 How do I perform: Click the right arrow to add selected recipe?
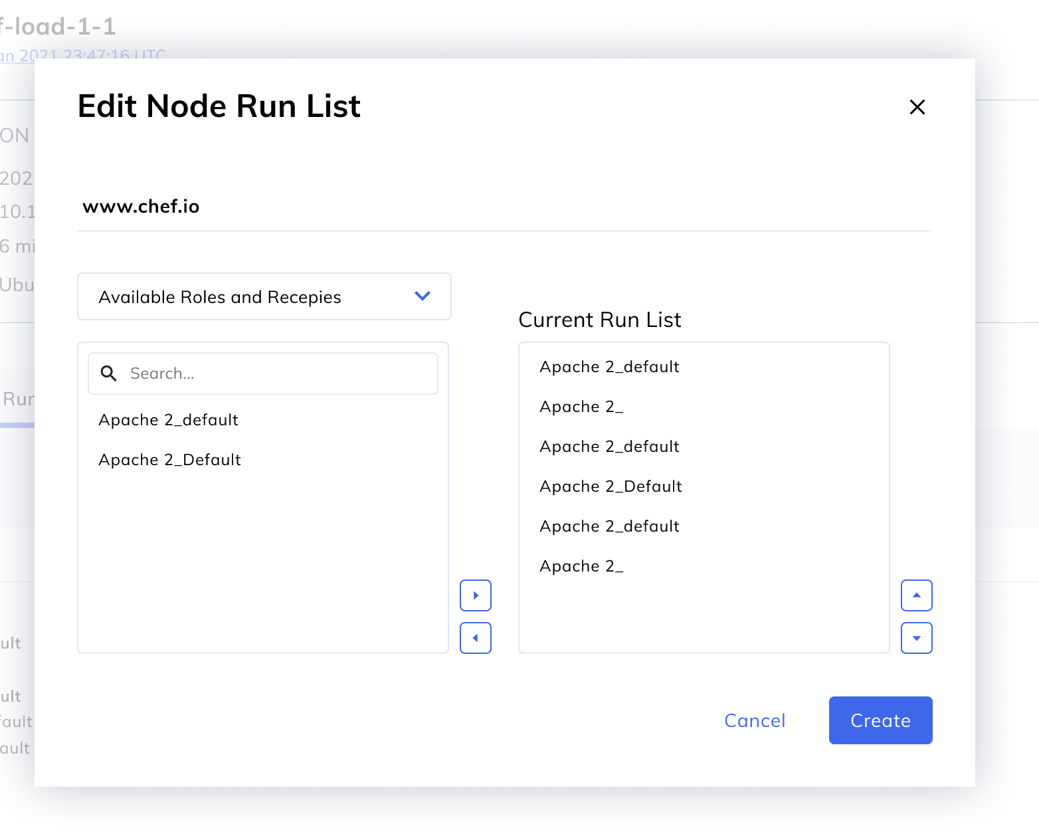coord(475,595)
